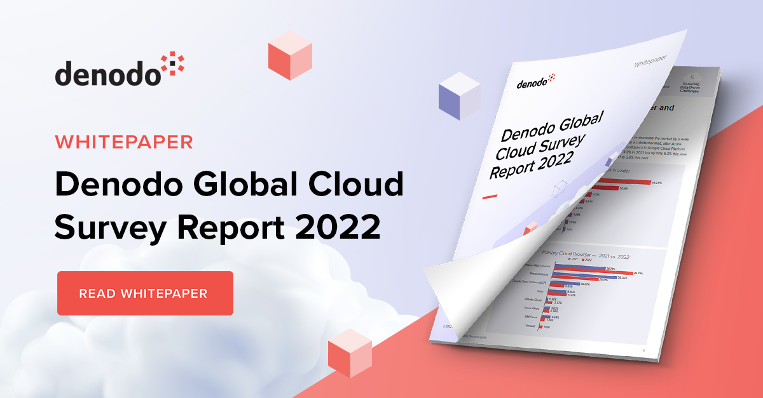Click the READ WHITEPAPER button
The width and height of the screenshot is (763, 398).
145,293
